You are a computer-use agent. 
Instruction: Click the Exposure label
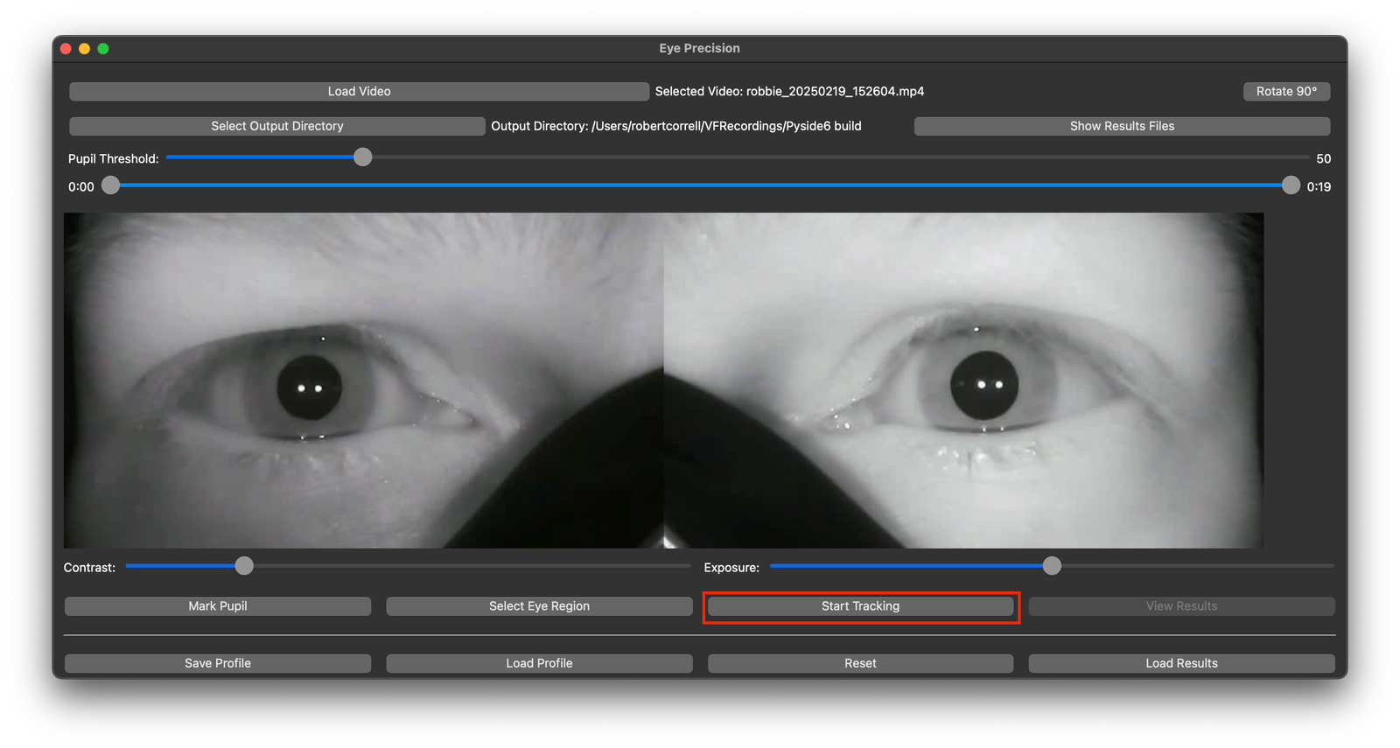click(731, 568)
